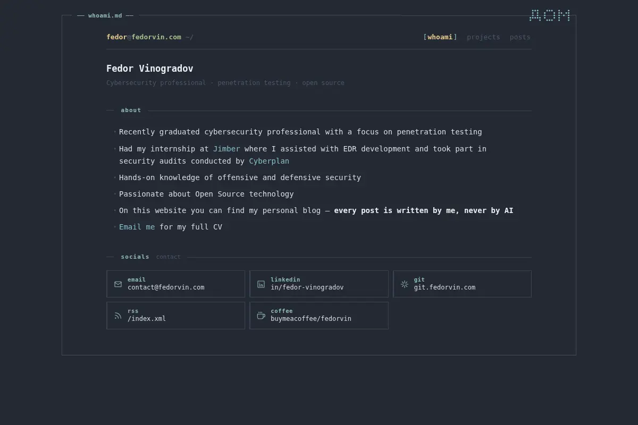638x425 pixels.
Task: Click the 'contact' label beside socials
Action: click(169, 257)
